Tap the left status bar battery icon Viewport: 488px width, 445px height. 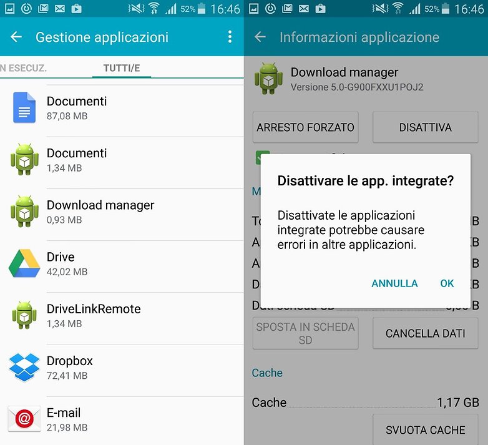(202, 8)
